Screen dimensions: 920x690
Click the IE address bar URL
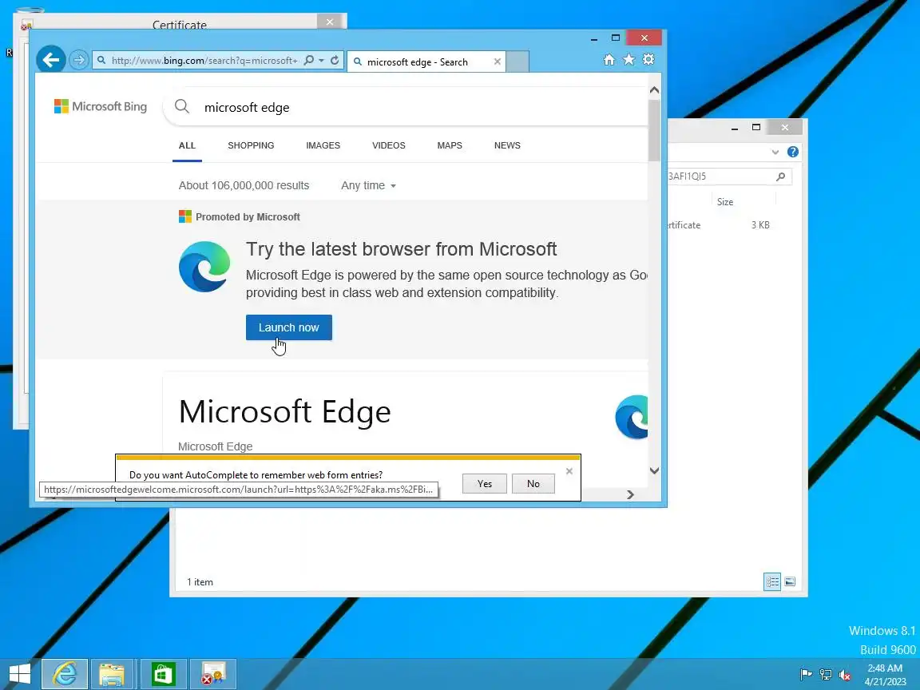click(x=204, y=61)
